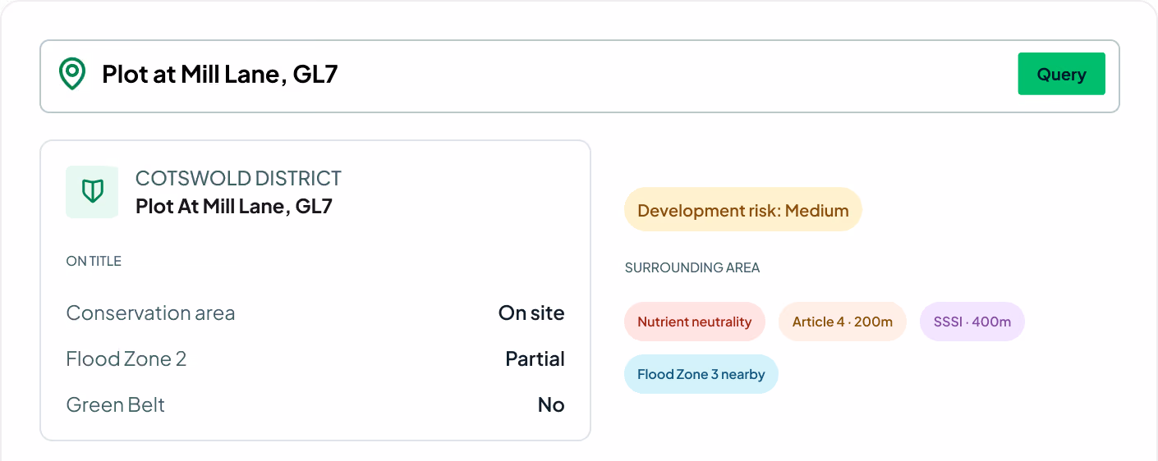Click the 'Partial' value

pyautogui.click(x=535, y=358)
